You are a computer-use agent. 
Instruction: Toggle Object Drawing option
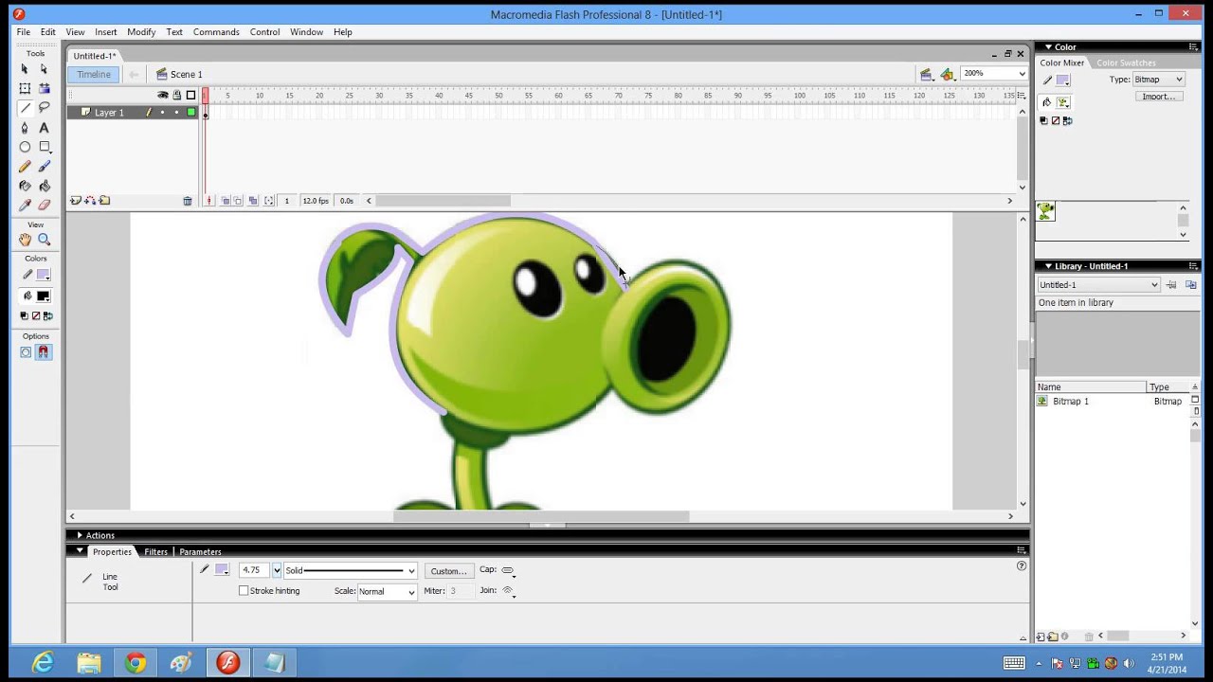(x=26, y=352)
